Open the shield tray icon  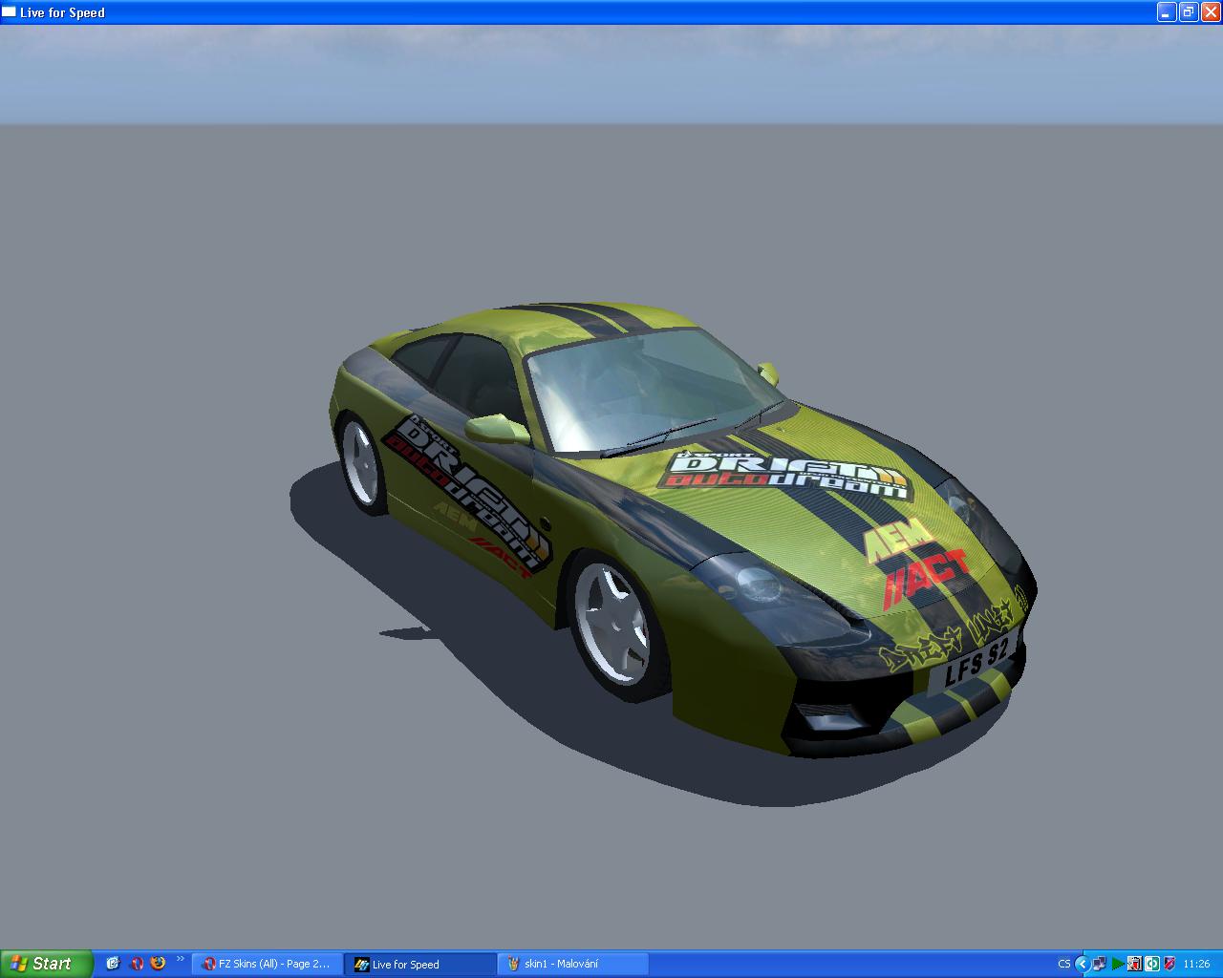click(1169, 965)
